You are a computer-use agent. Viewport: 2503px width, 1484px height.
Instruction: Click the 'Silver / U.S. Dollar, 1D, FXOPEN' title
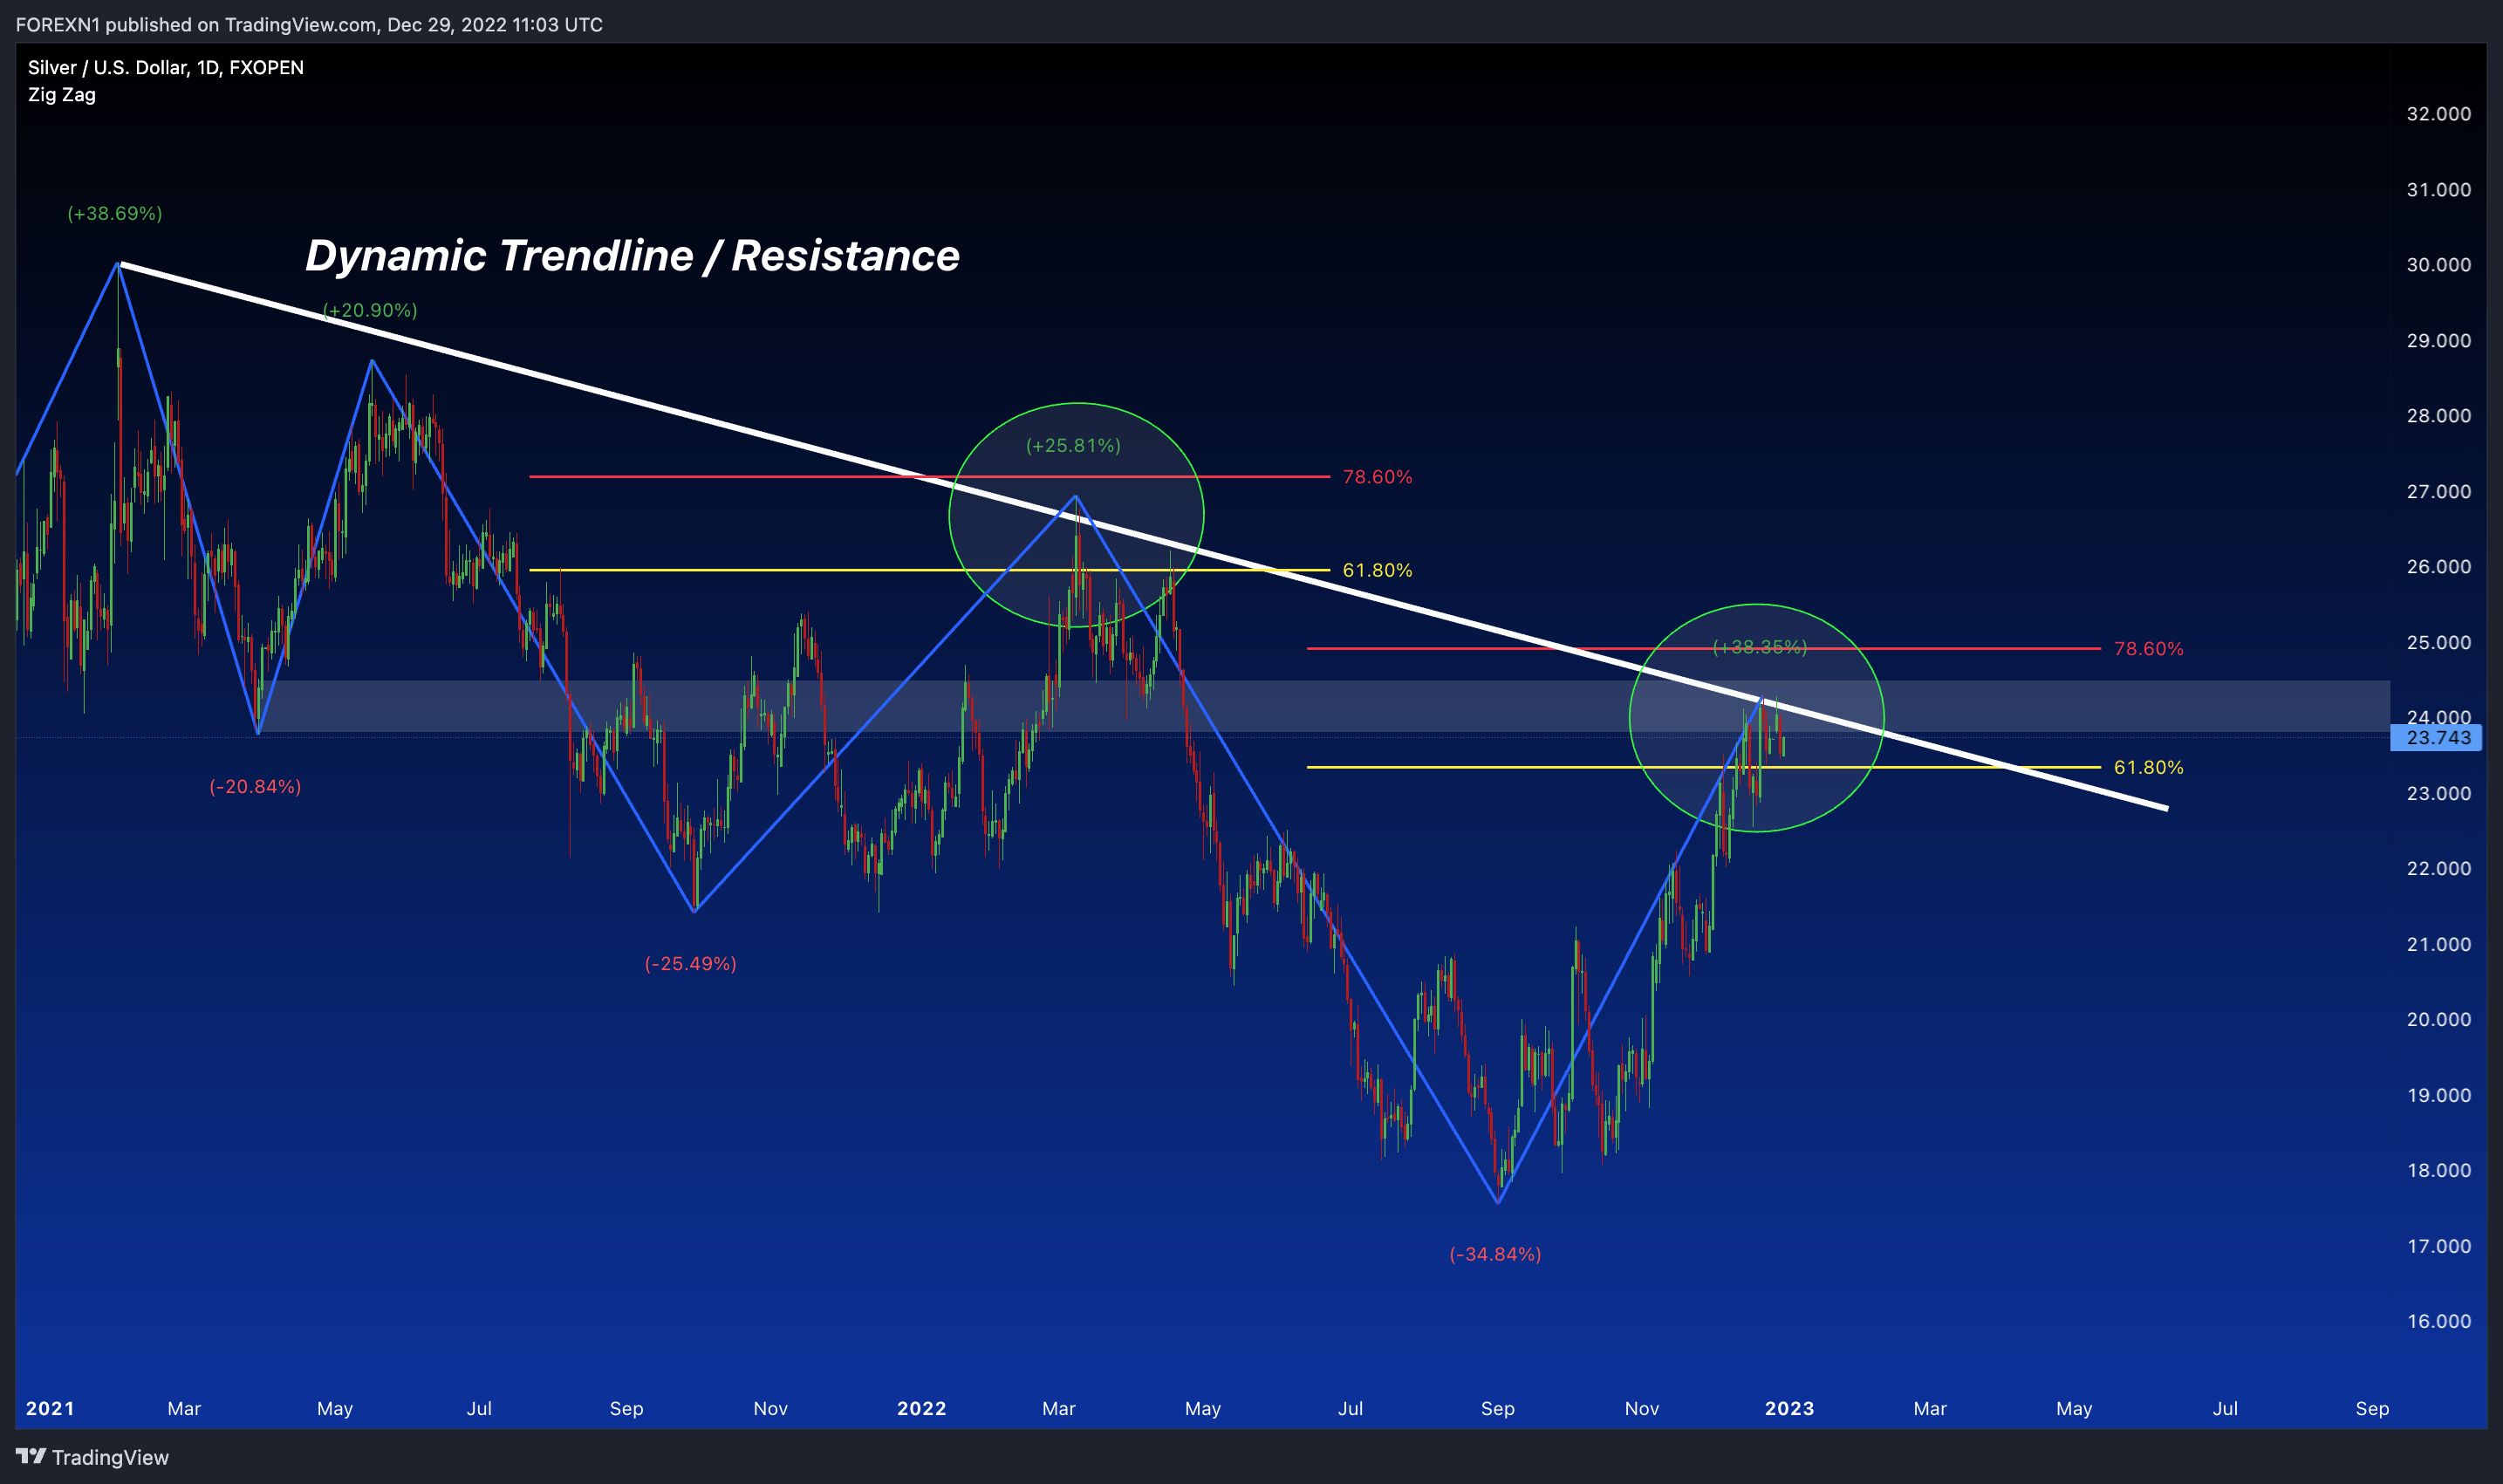click(x=166, y=67)
